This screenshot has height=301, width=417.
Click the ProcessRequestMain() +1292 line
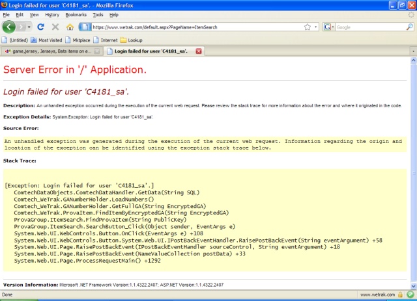[x=87, y=261]
